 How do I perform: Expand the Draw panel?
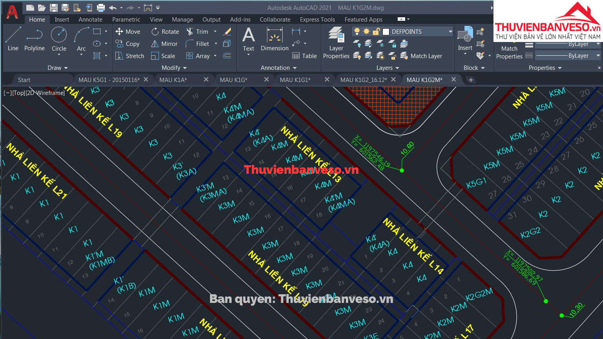coord(57,68)
